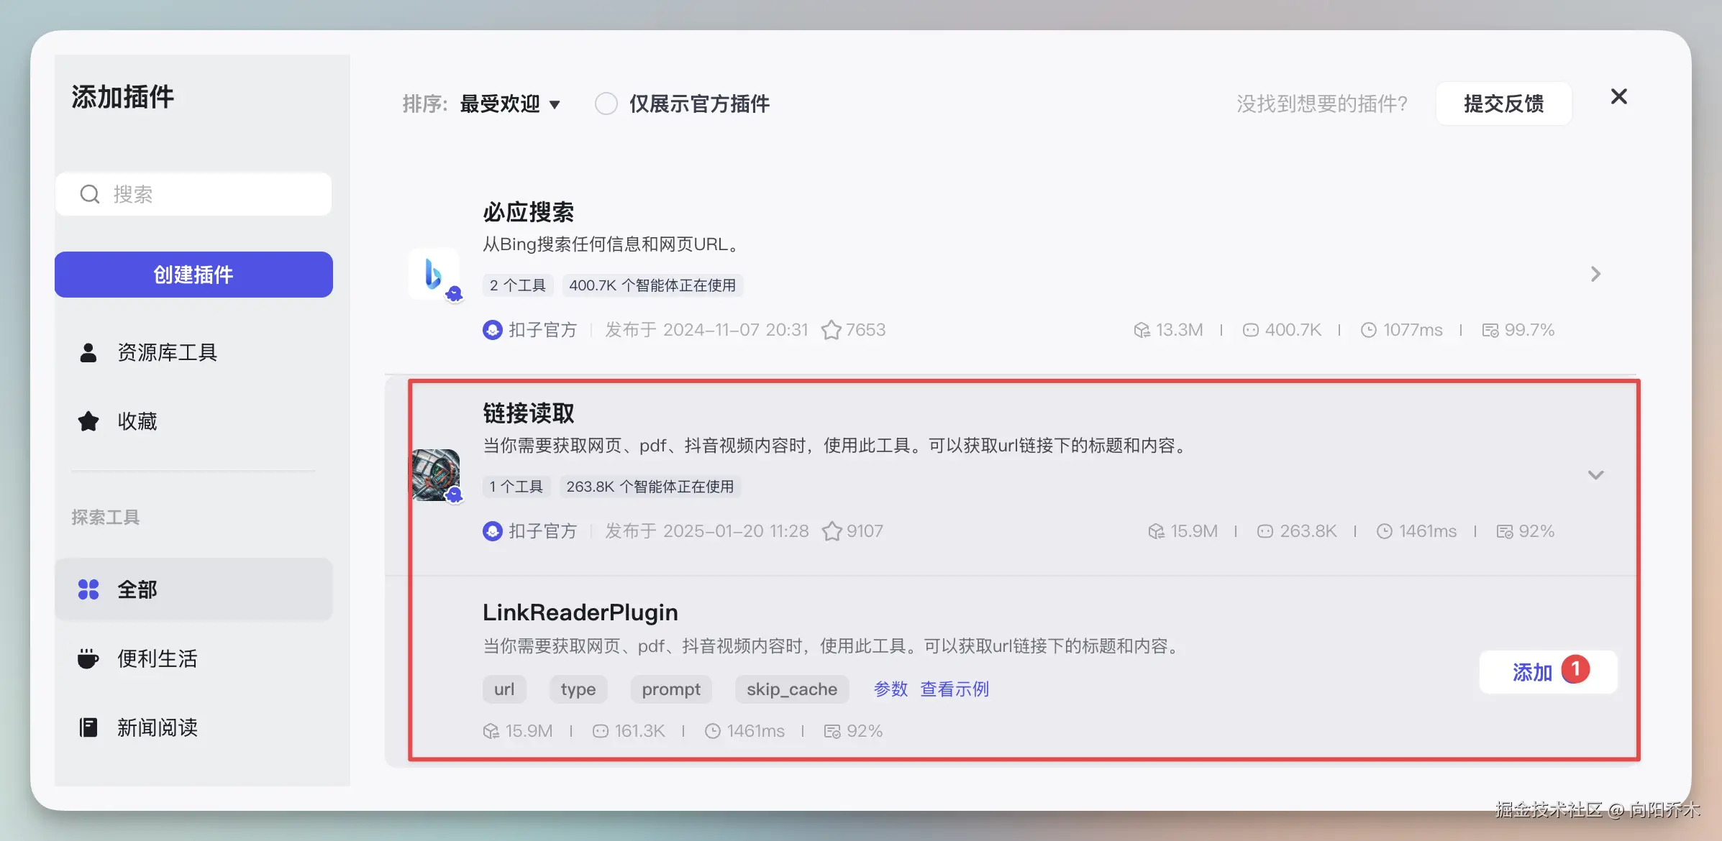Click the 链接读取 plugin thumbnail image
Image resolution: width=1722 pixels, height=841 pixels.
pyautogui.click(x=436, y=474)
